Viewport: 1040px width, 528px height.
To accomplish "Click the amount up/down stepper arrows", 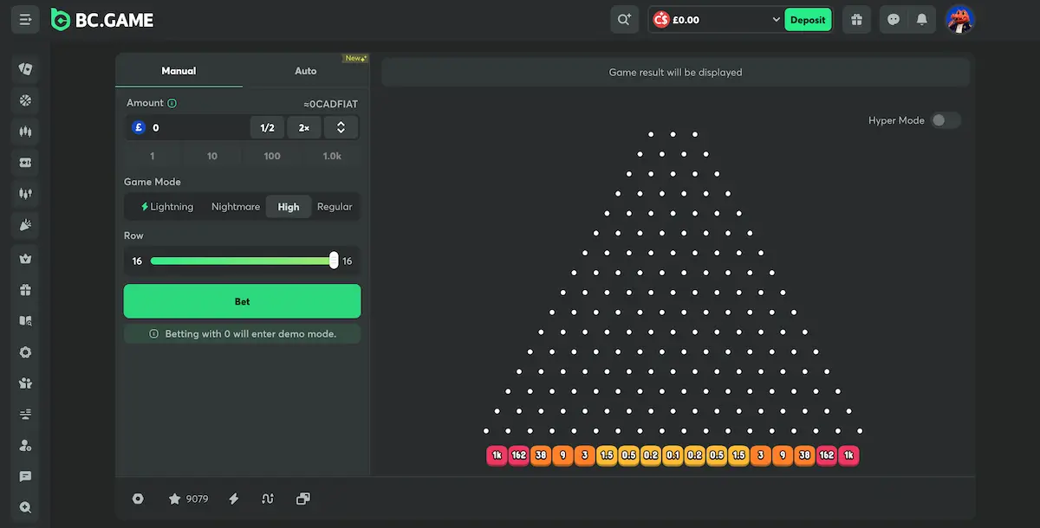I will pos(341,127).
